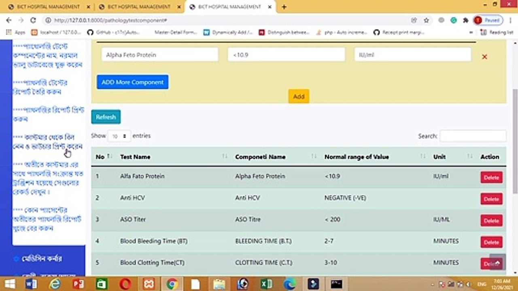Open Internet Explorer from taskbar
518x291 pixels.
[55, 284]
